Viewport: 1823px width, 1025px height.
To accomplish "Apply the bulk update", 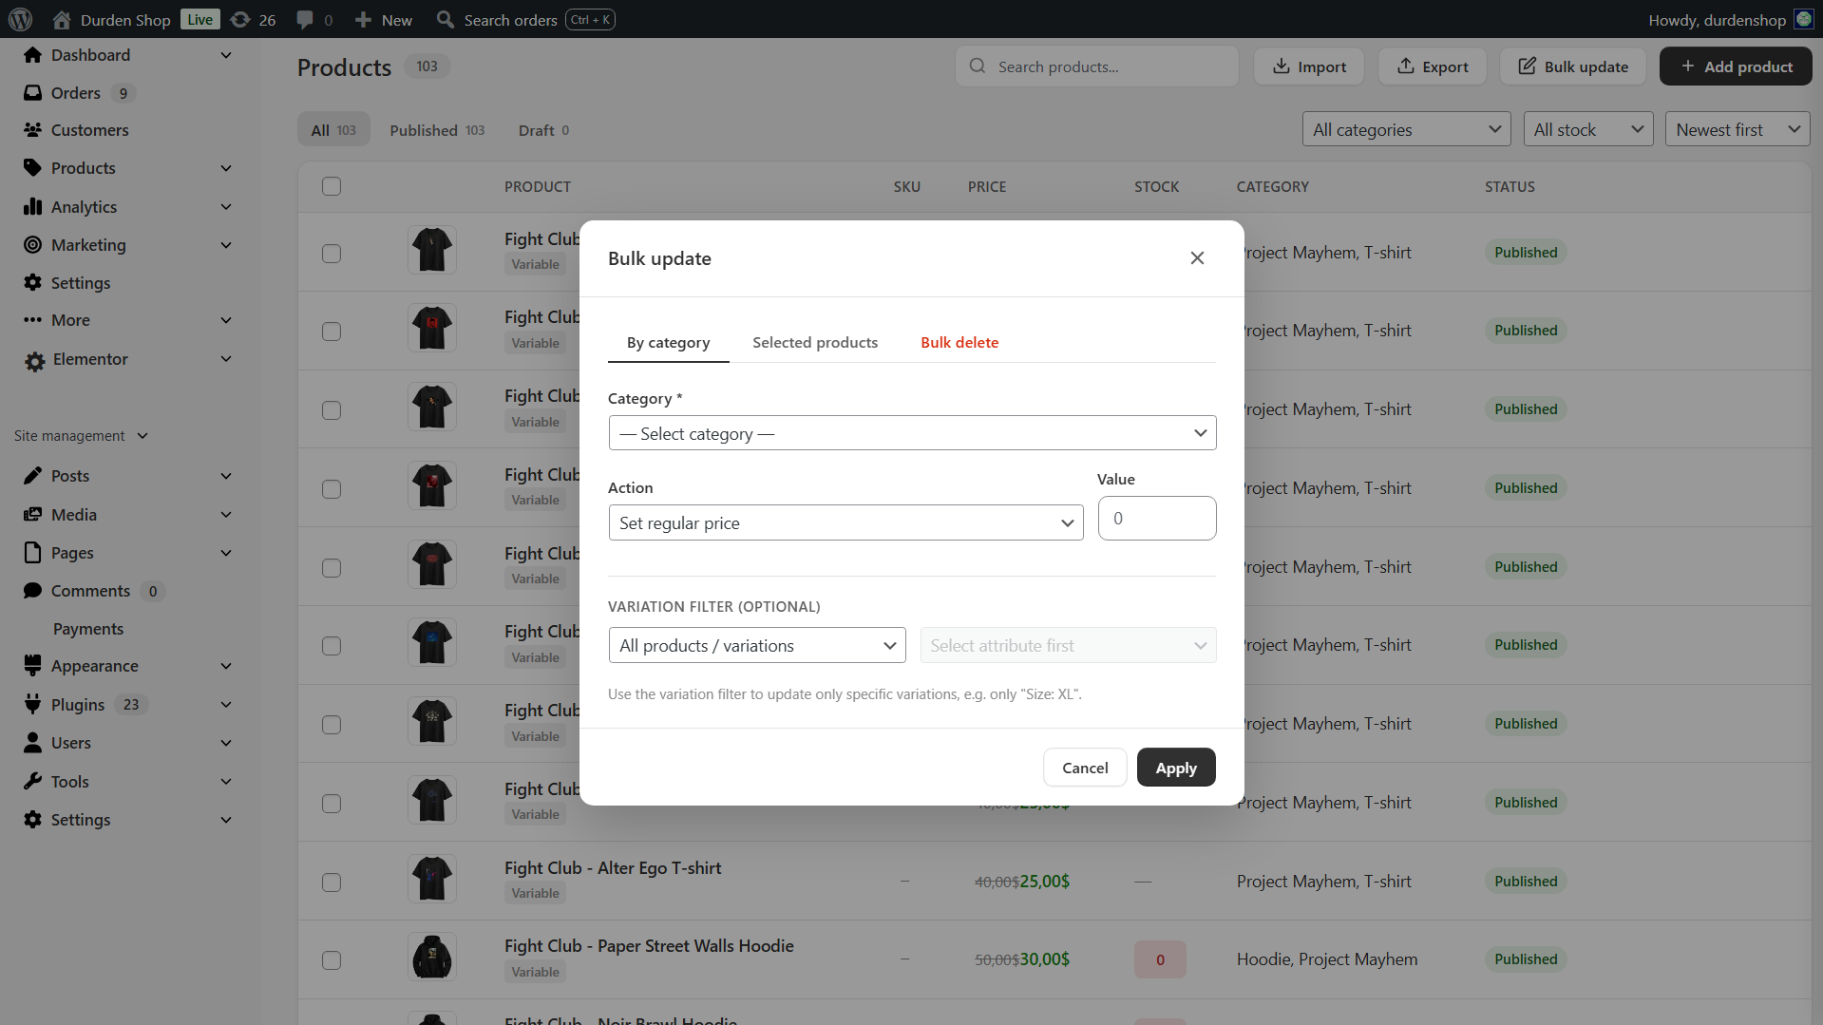I will 1175,767.
